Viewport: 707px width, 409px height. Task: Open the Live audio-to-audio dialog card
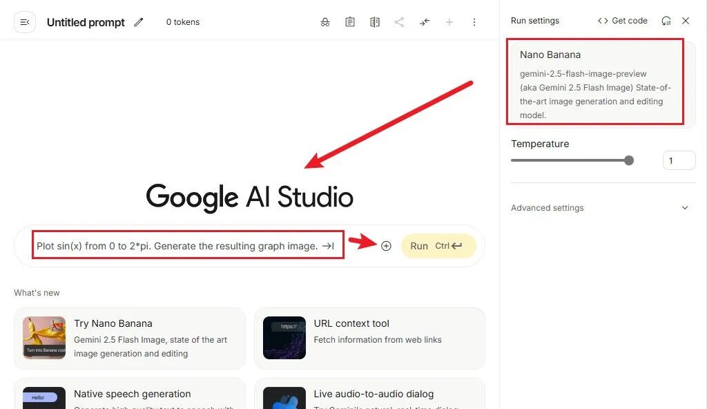pos(370,394)
